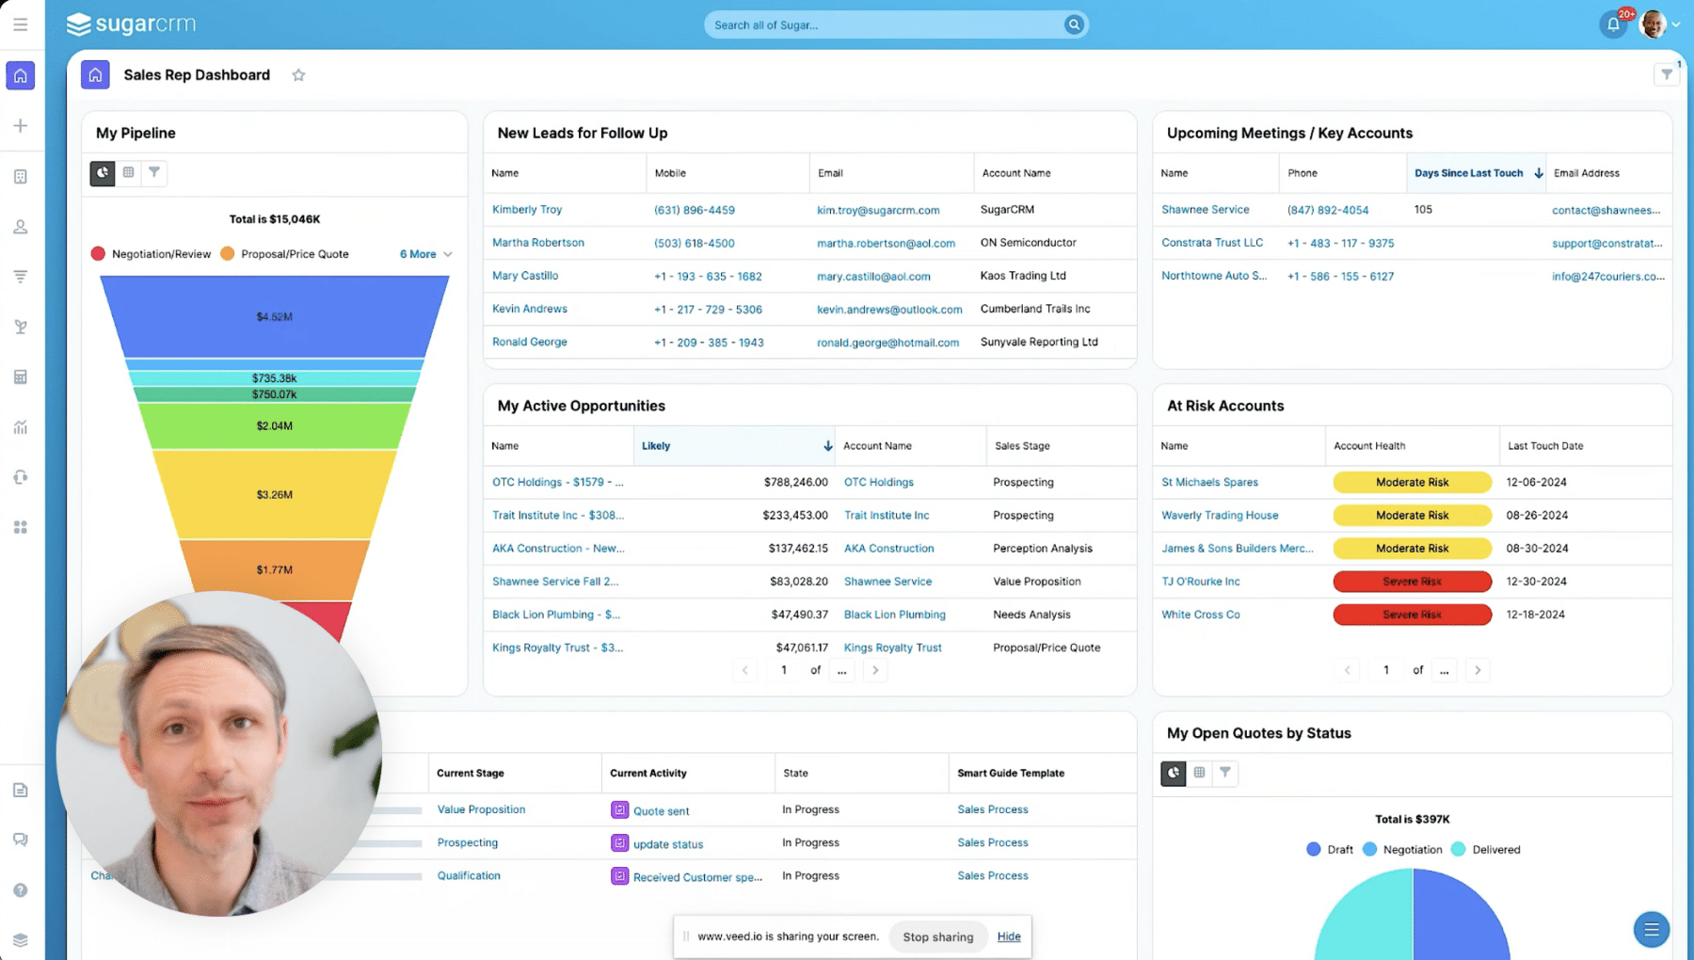The height and width of the screenshot is (960, 1694).
Task: Open the Kimberly Troy lead record
Action: [x=526, y=209]
